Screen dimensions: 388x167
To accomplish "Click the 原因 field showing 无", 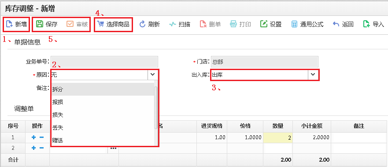I will pyautogui.click(x=99, y=75).
